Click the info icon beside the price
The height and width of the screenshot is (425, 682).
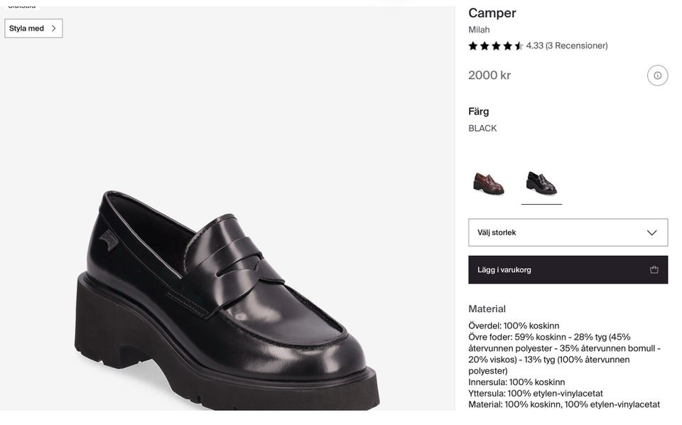pyautogui.click(x=657, y=75)
